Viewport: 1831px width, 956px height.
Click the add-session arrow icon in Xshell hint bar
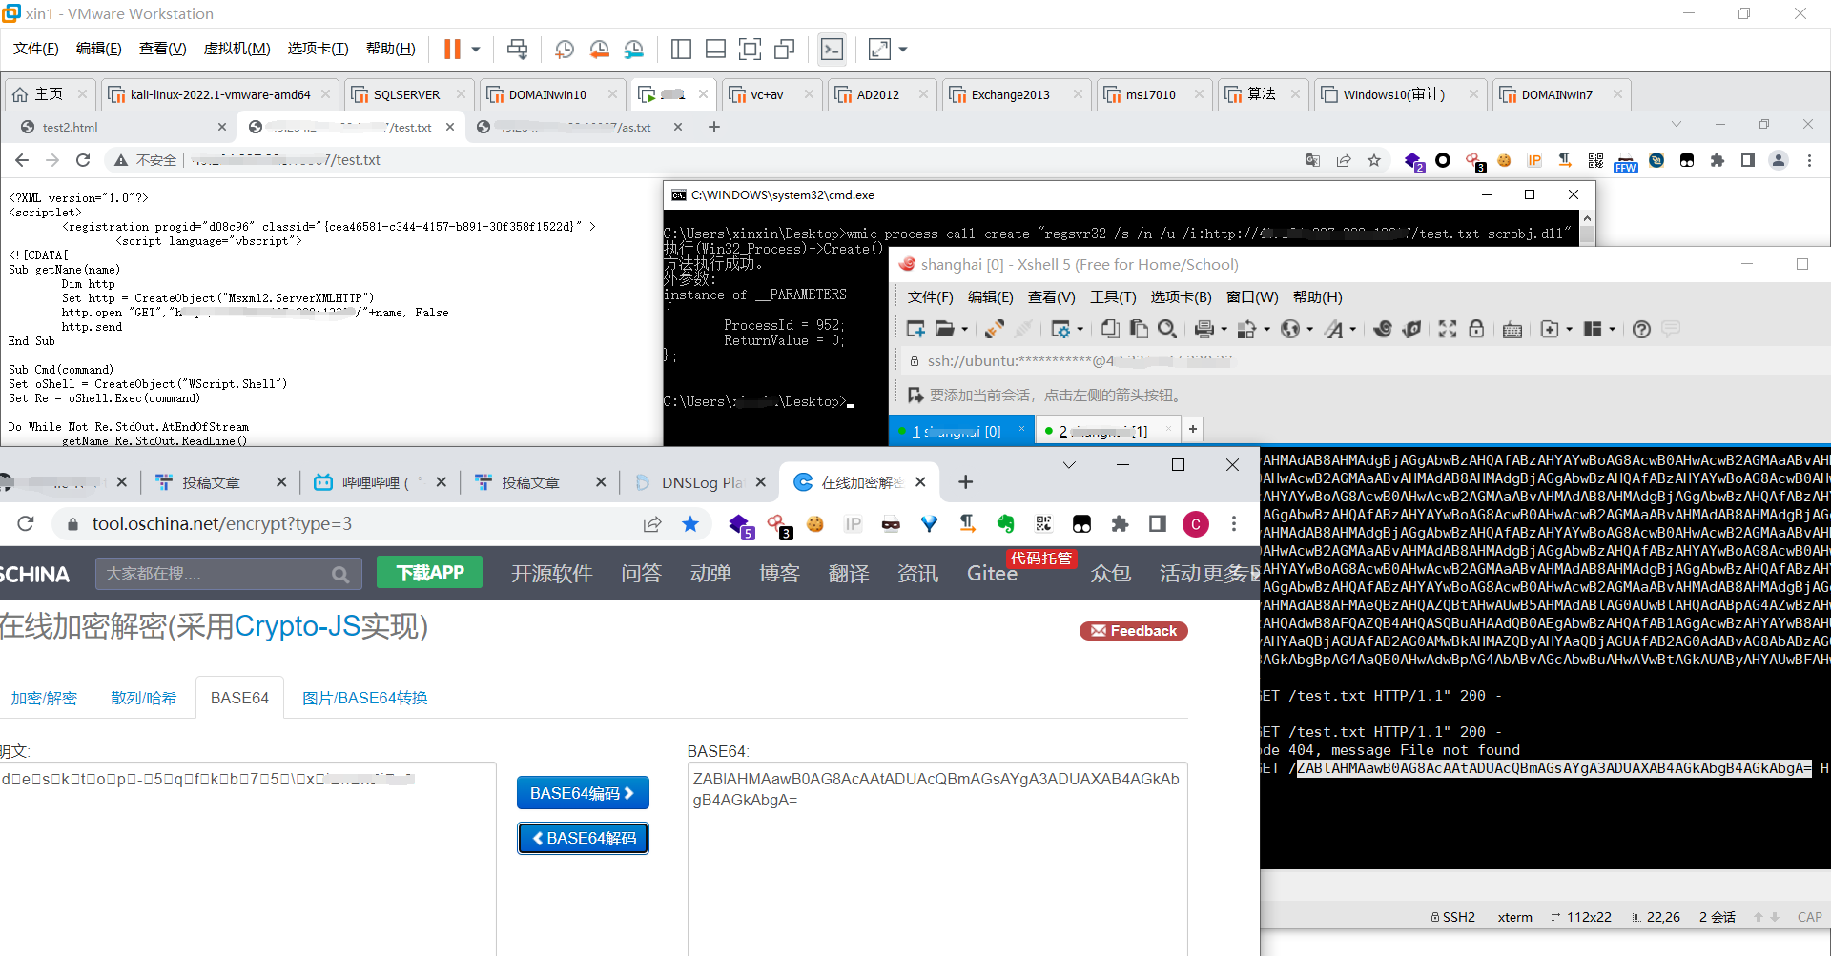[915, 395]
